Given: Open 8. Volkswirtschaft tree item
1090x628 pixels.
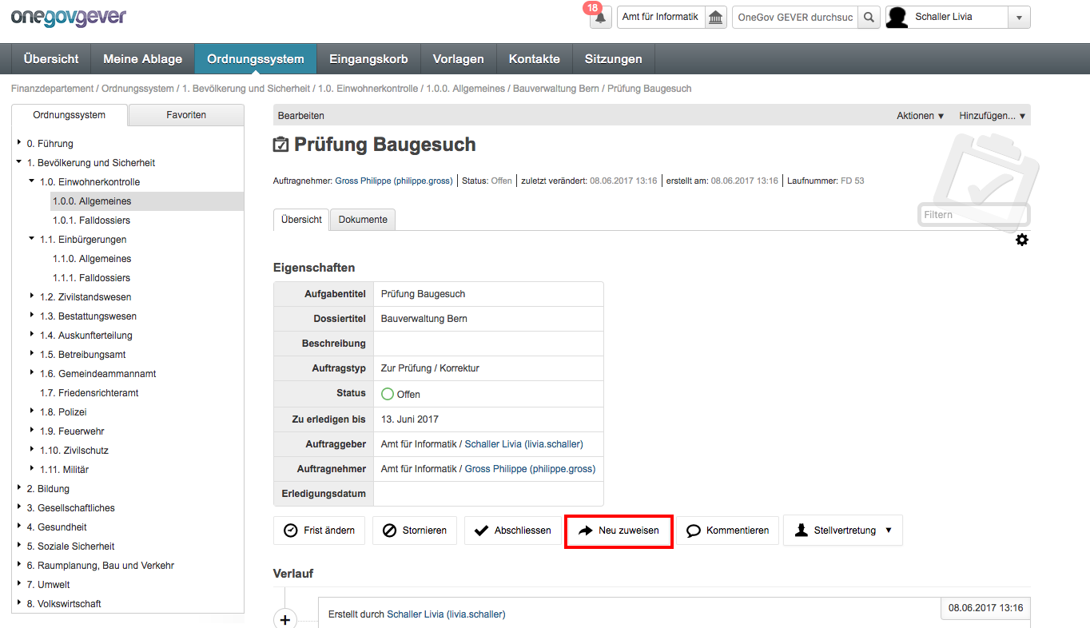Looking at the screenshot, I should pyautogui.click(x=64, y=604).
